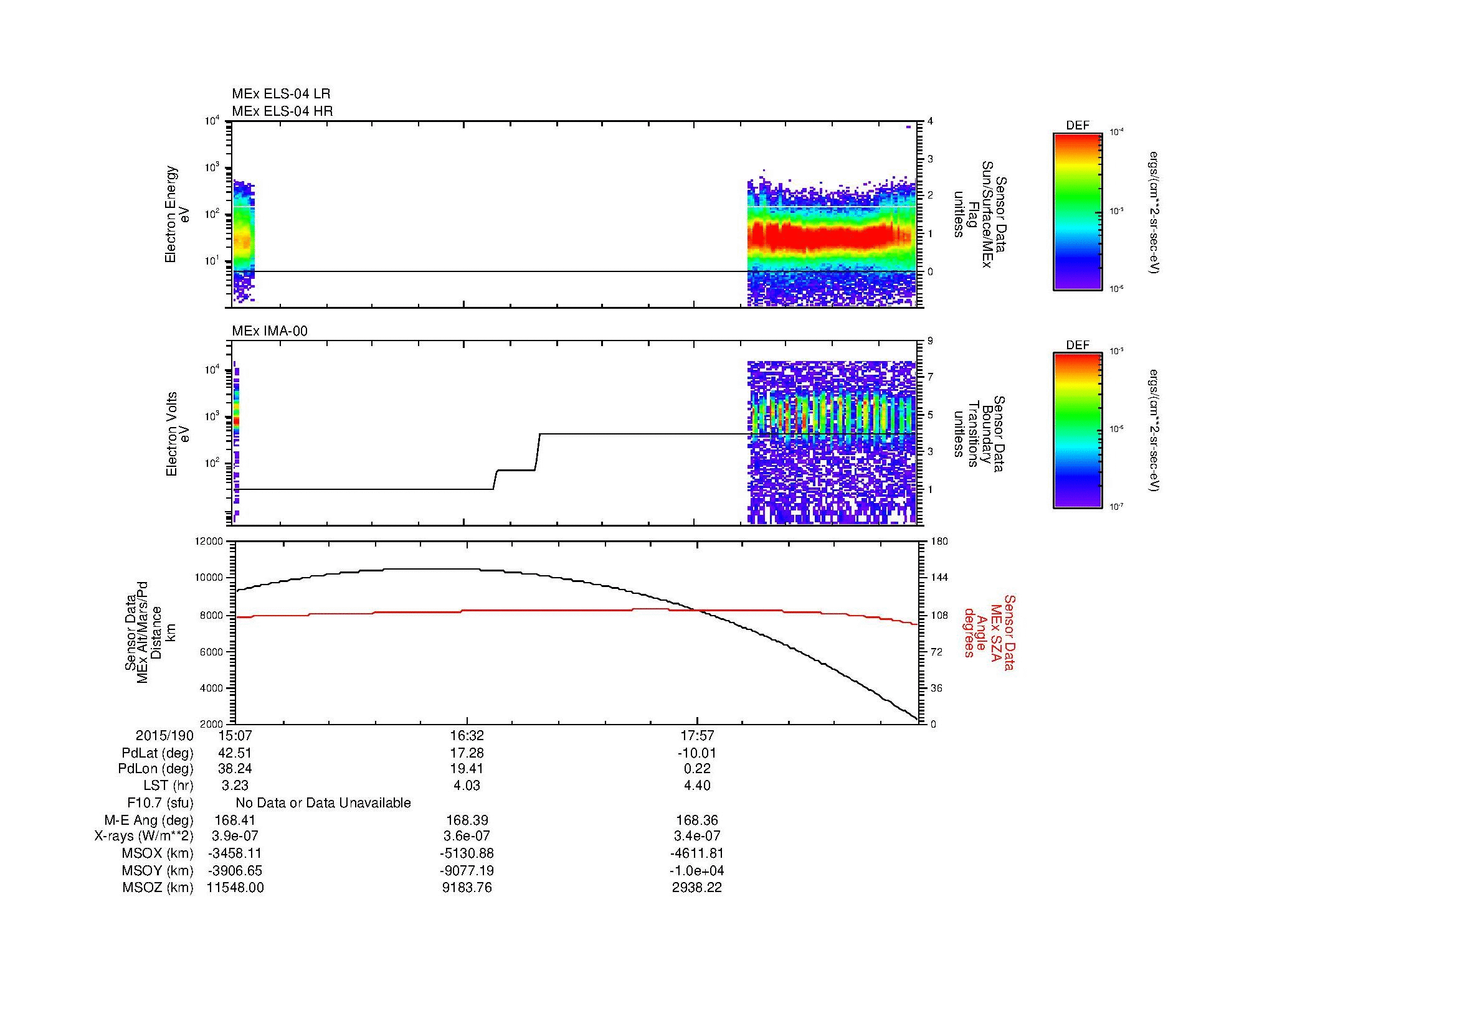
Task: Click the MSOY value '-1.0e+04'
Action: point(697,870)
